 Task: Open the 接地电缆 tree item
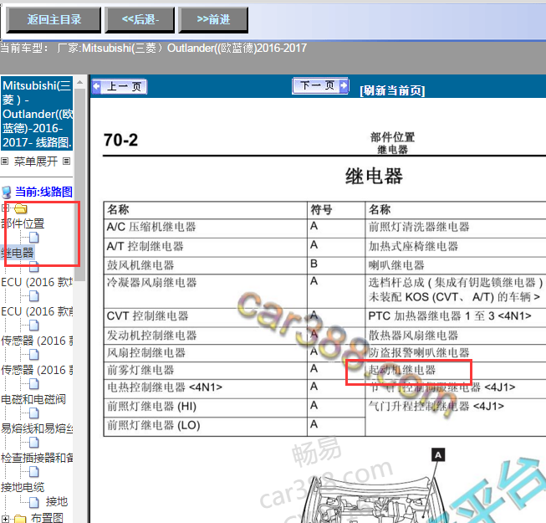point(23,487)
